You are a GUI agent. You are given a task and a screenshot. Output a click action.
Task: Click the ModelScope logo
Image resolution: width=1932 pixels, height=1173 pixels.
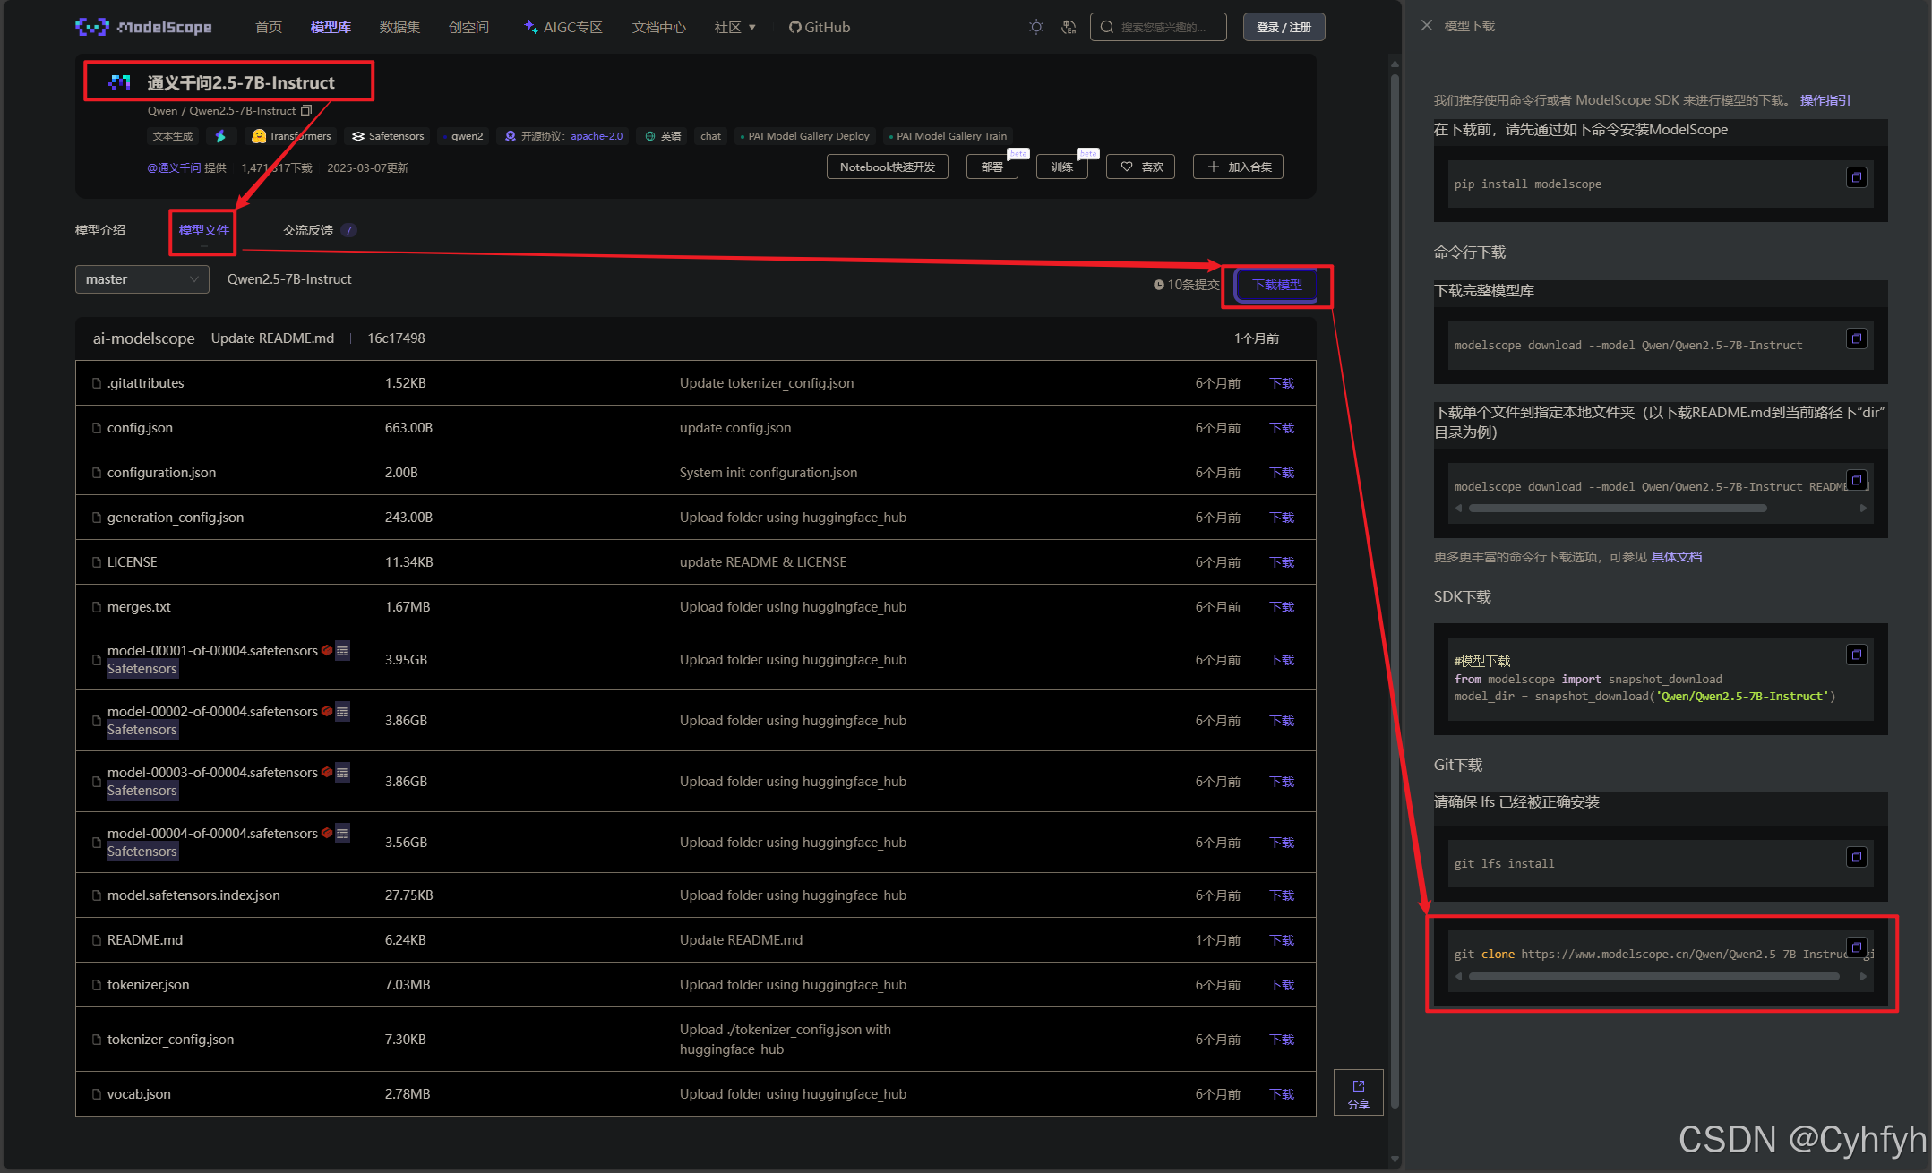coord(143,27)
